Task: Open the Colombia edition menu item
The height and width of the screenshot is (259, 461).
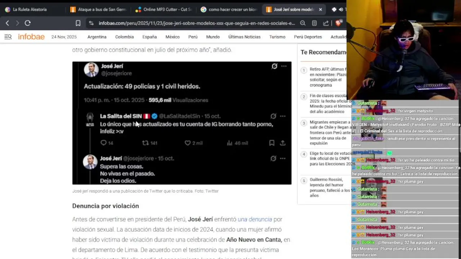Action: tap(124, 37)
